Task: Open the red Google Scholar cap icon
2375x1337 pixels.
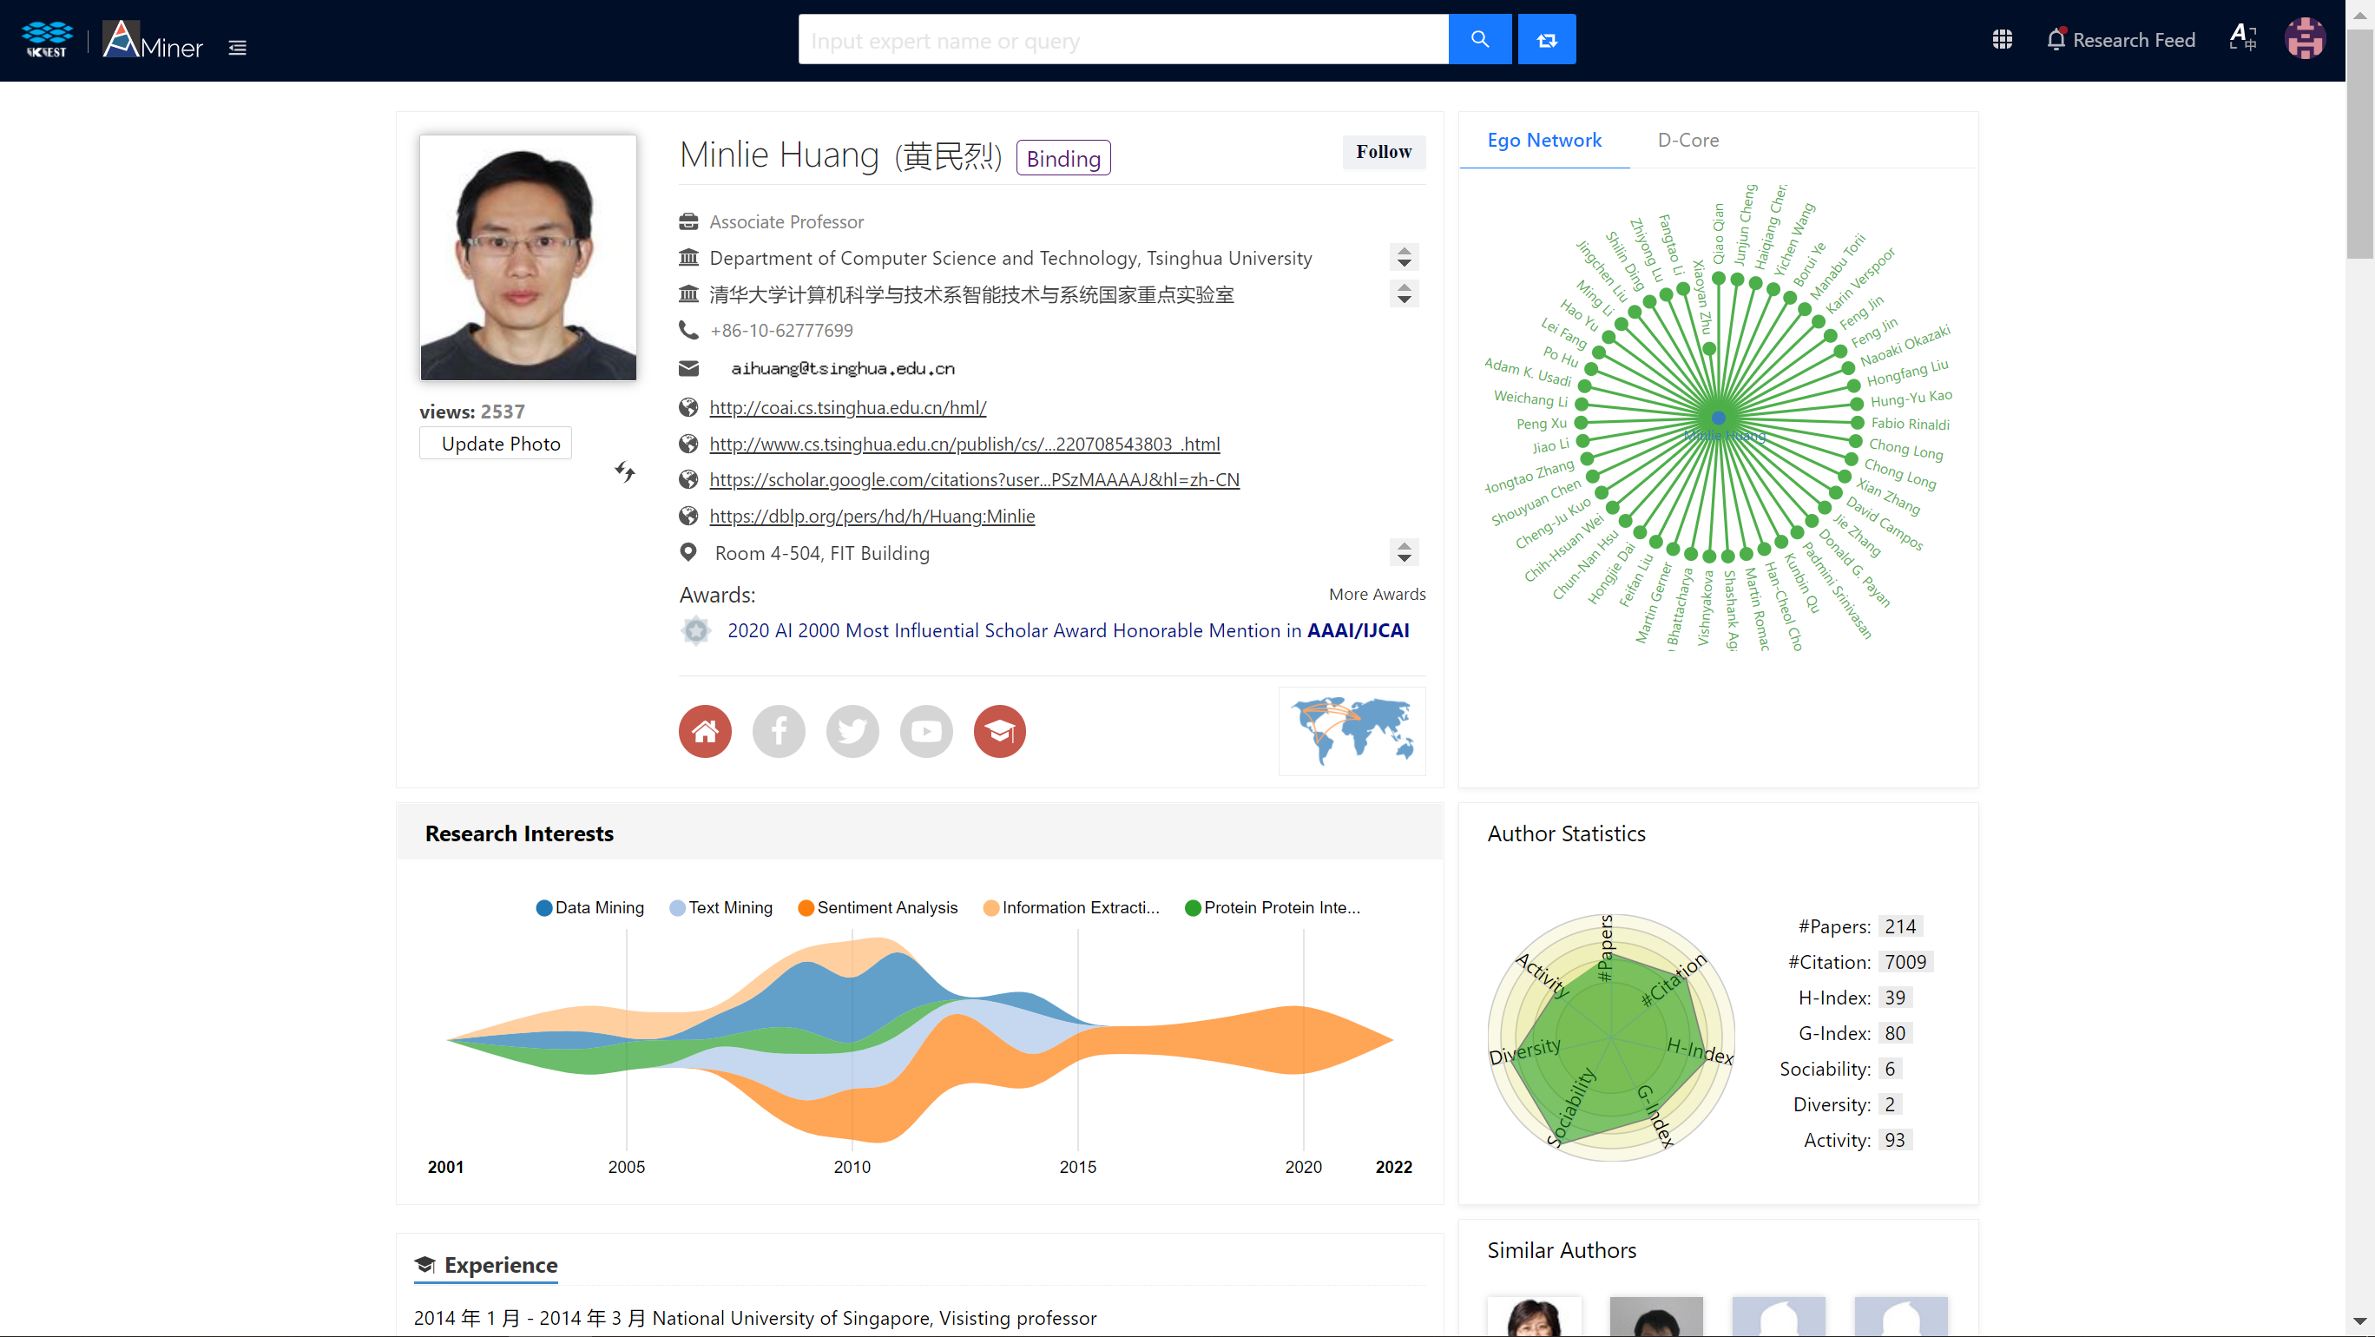Action: click(999, 731)
